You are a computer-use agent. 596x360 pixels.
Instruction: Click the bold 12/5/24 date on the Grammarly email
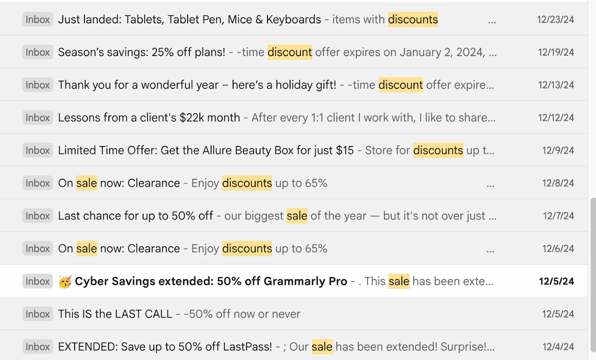[x=556, y=281]
